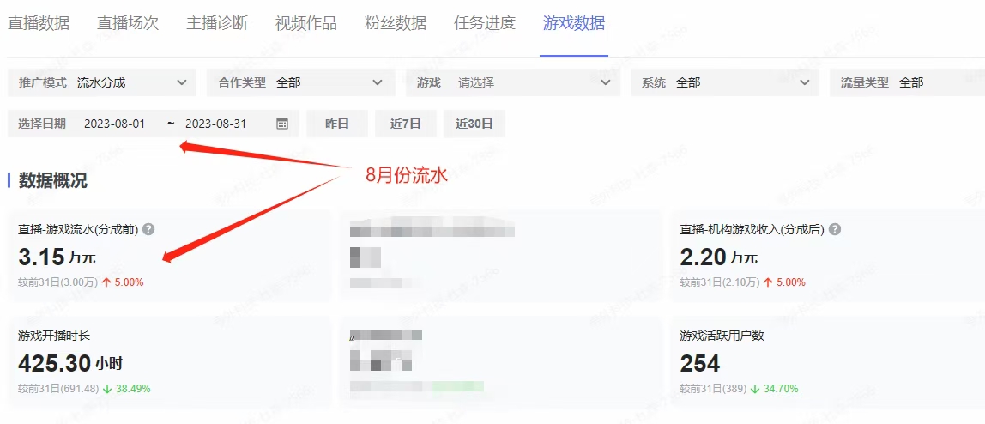Image resolution: width=985 pixels, height=424 pixels.
Task: Click the end date field 2023-08-31
Action: 215,124
